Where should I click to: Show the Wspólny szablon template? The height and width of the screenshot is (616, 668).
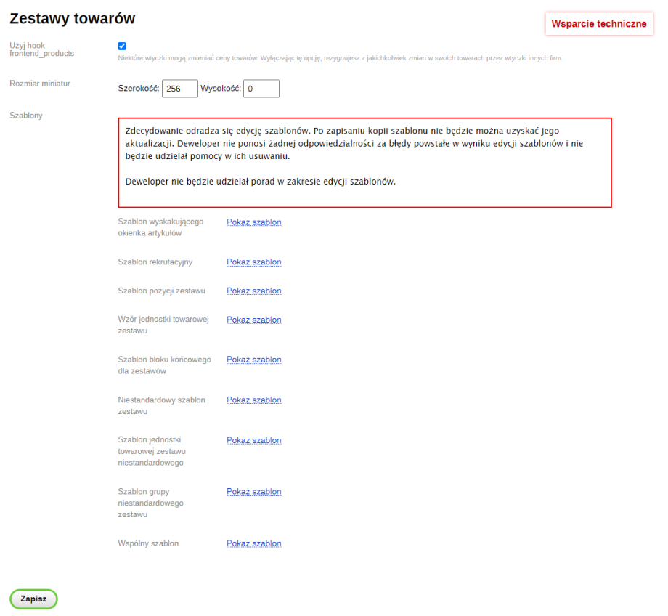[x=253, y=544]
